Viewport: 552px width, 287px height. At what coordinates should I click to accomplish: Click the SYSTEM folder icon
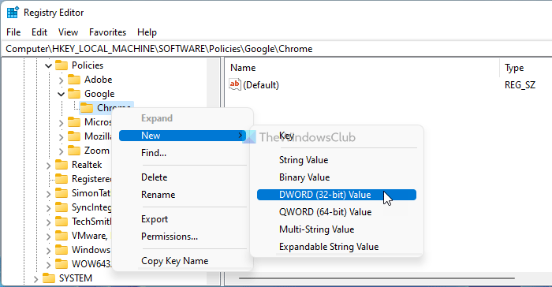[49, 278]
